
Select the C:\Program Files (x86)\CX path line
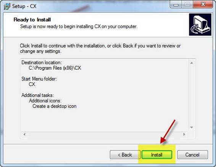tap(55, 68)
